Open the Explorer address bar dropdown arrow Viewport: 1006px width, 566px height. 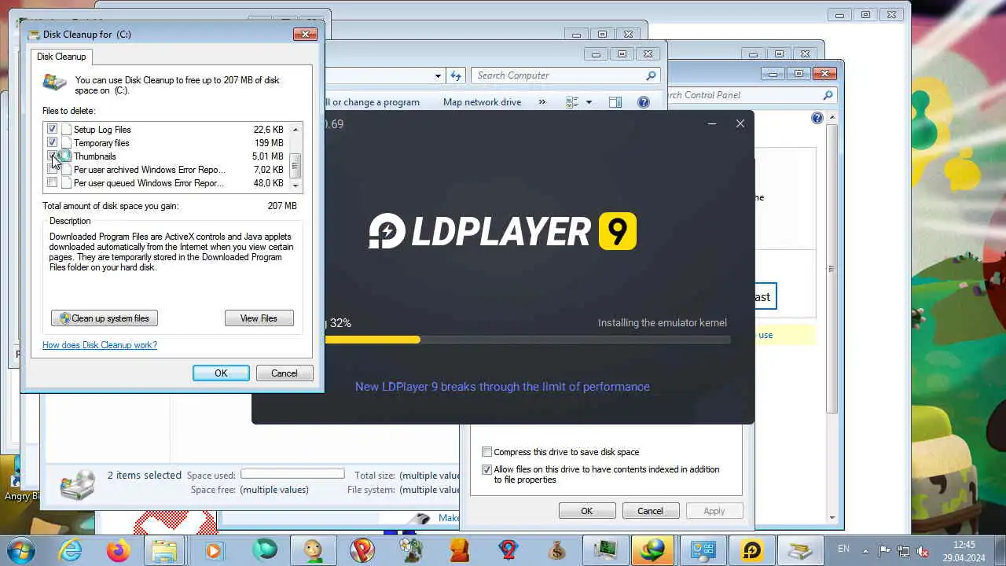[x=438, y=76]
